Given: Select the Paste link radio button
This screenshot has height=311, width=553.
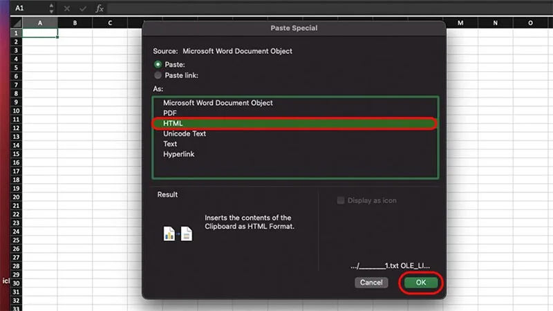Looking at the screenshot, I should [x=158, y=75].
